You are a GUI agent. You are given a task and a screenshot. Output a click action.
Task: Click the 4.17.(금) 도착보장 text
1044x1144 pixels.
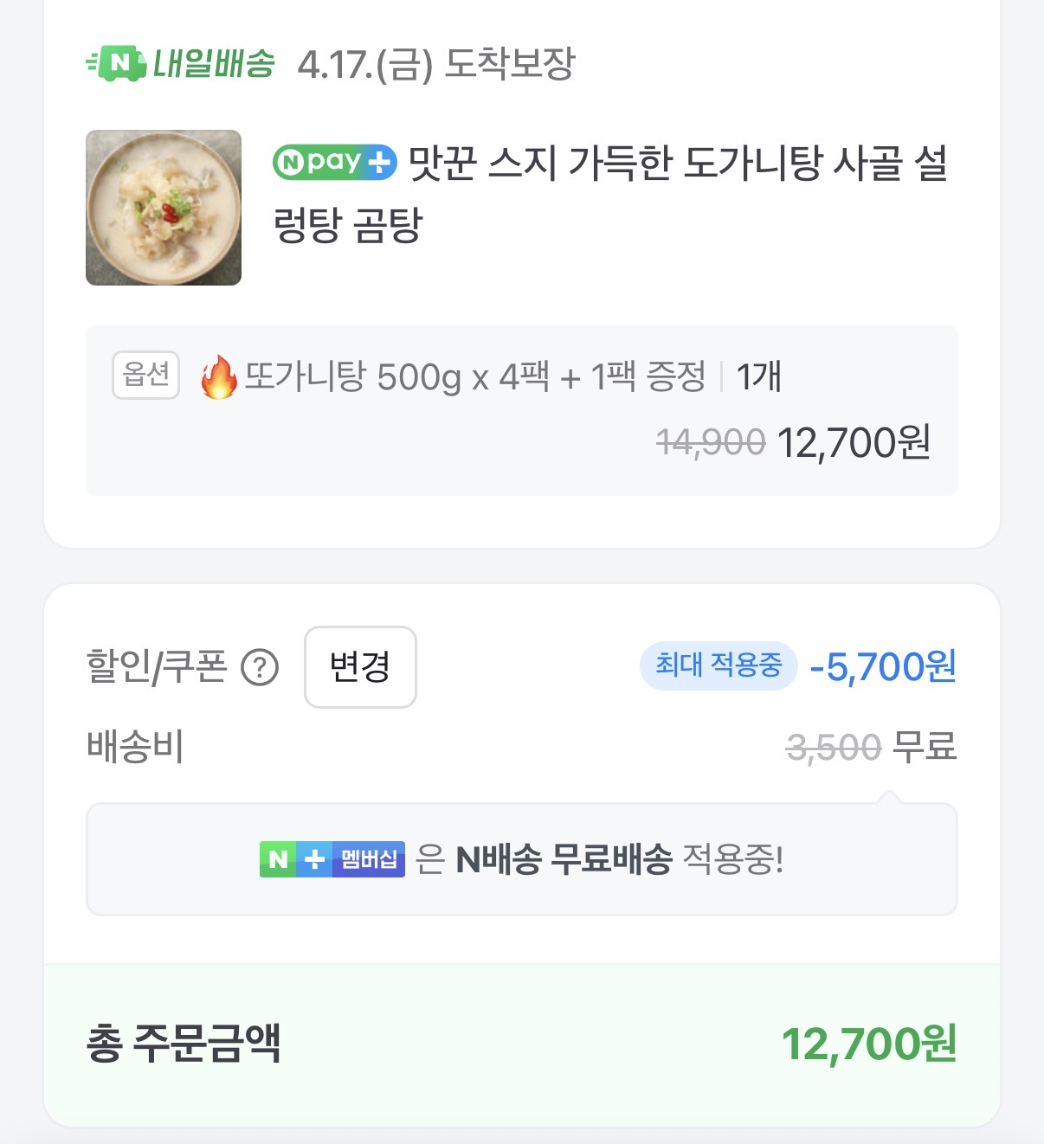point(435,64)
